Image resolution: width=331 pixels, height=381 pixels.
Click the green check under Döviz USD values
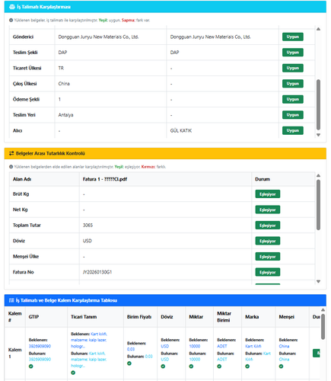[163, 367]
